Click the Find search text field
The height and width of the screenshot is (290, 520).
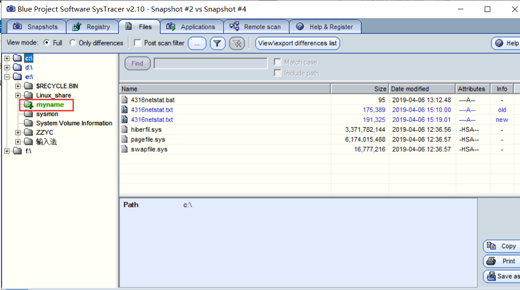[211, 63]
